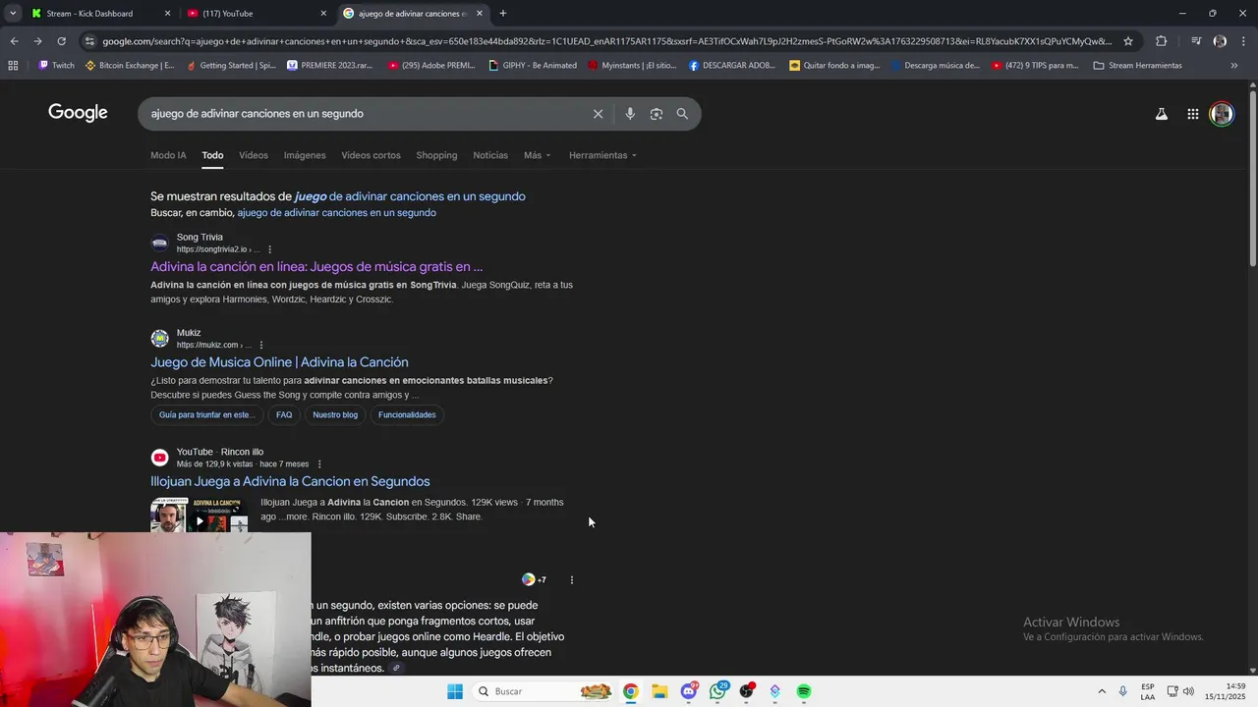
Task: Open Chrome from the taskbar
Action: click(630, 691)
